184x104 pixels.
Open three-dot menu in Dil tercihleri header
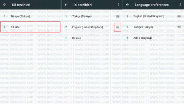point(119,5)
